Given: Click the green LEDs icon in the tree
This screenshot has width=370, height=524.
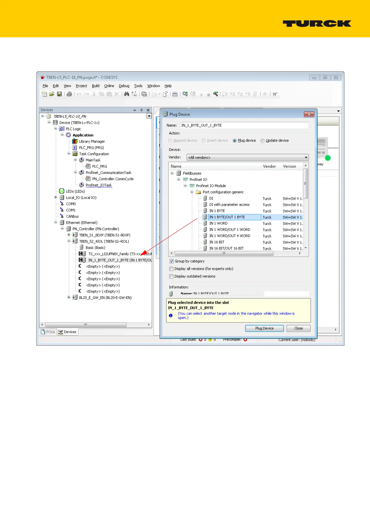Looking at the screenshot, I should click(62, 191).
